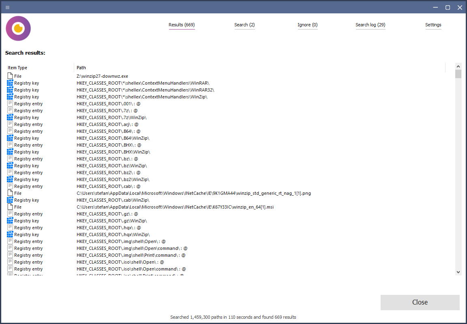Select path .iso\shell\Open\command\ : @

point(131,269)
